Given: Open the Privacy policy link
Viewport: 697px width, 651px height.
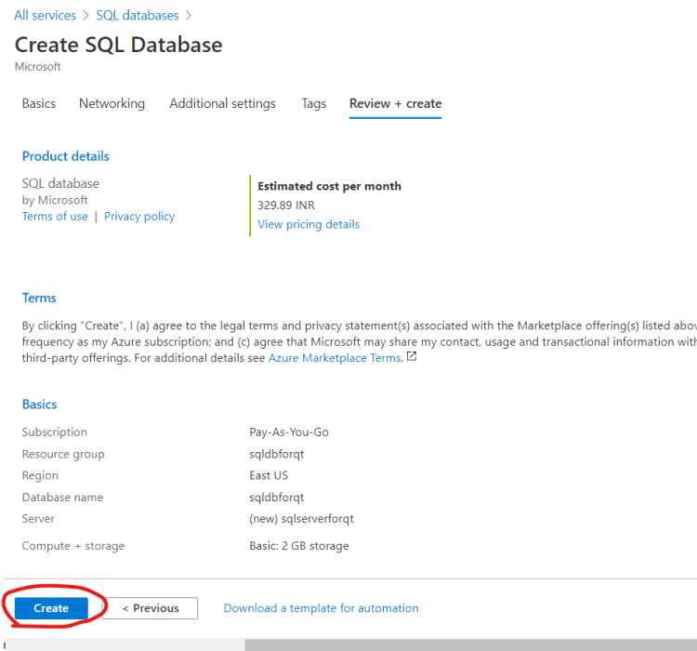Looking at the screenshot, I should (139, 217).
